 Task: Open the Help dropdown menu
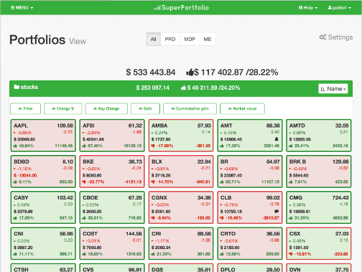(308, 8)
